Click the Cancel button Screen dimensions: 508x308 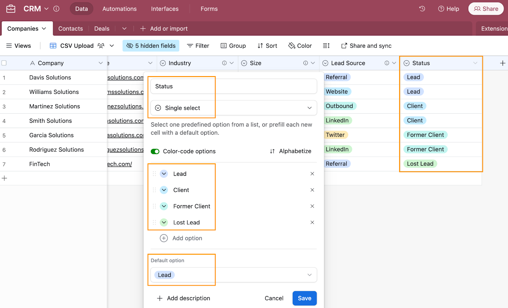point(274,298)
